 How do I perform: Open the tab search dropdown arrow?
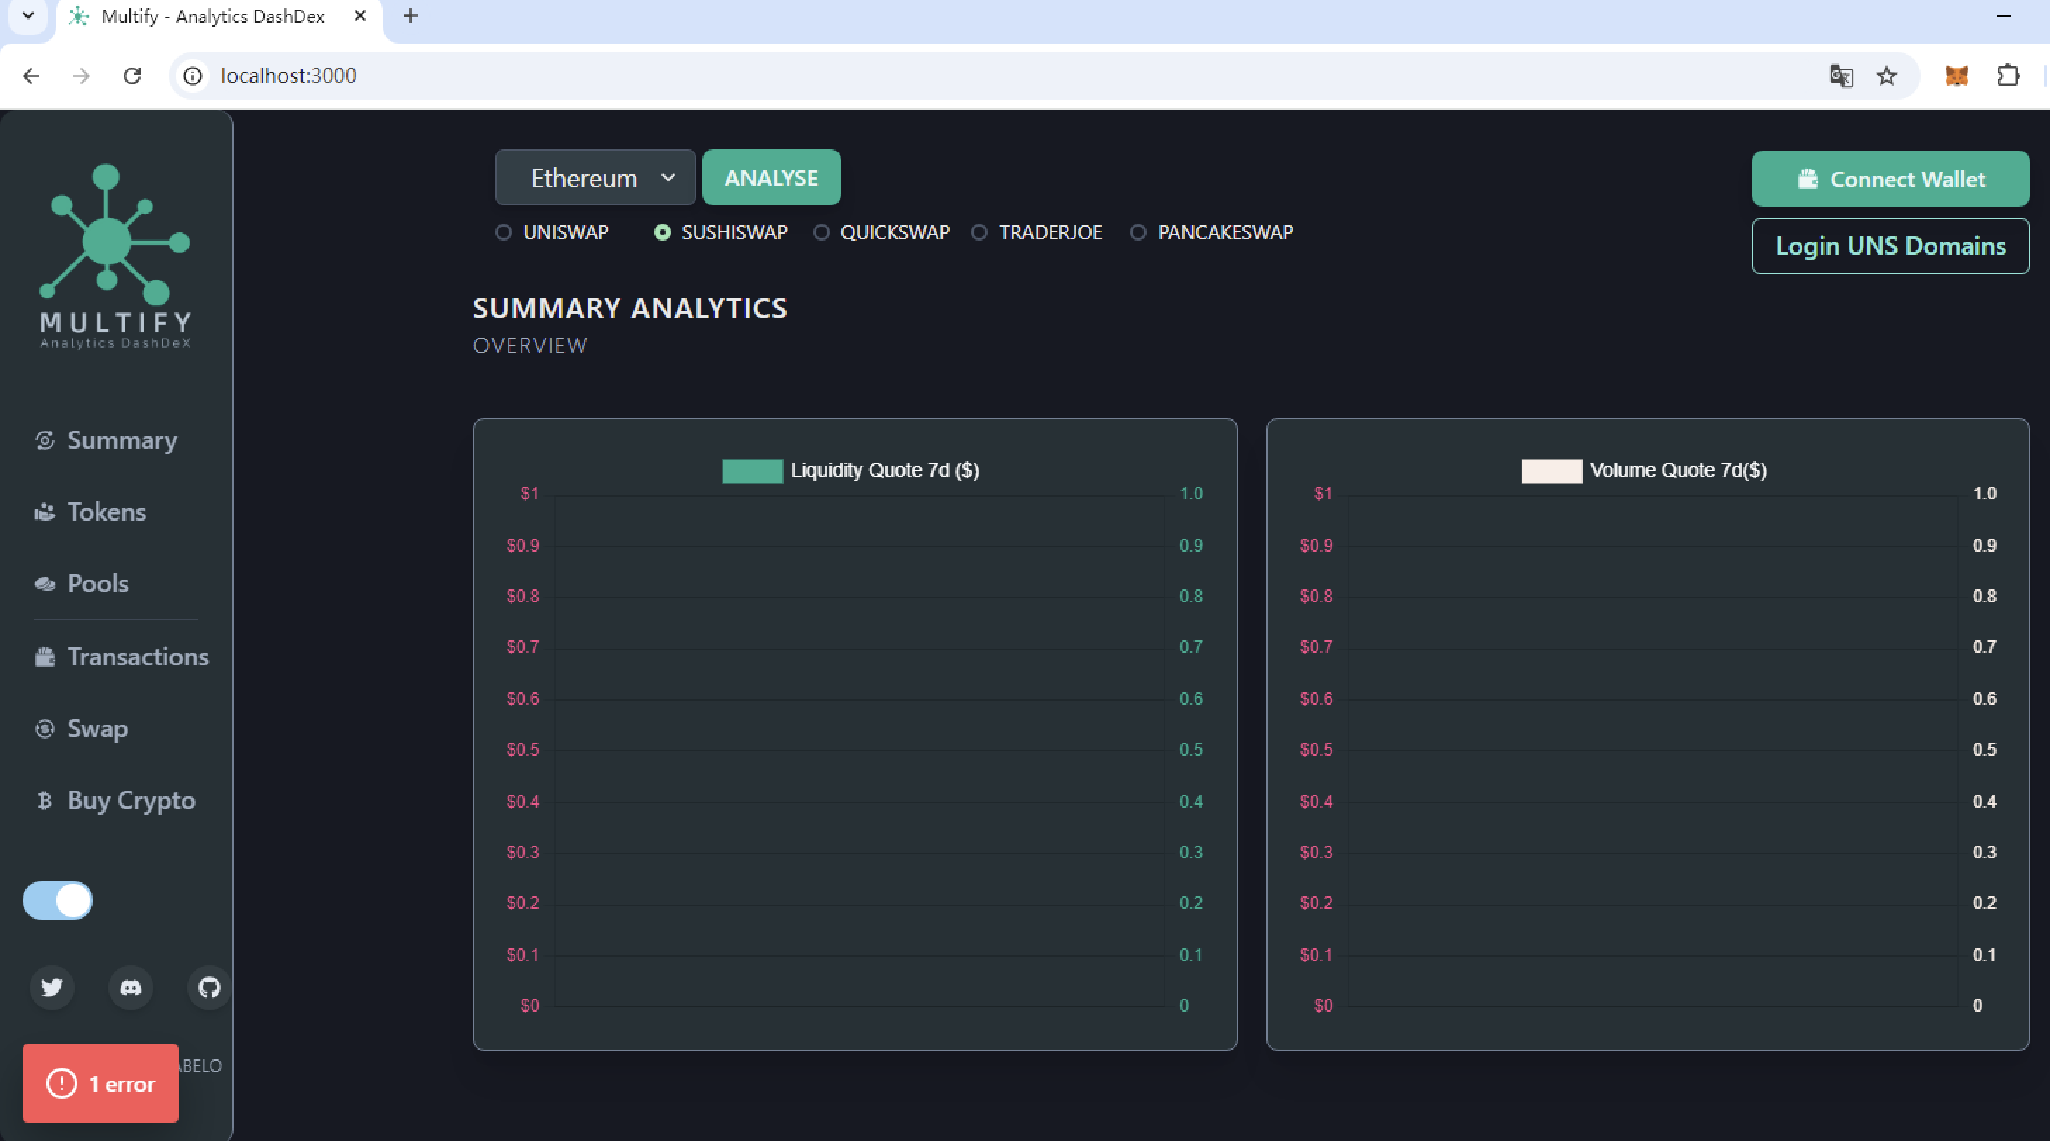pyautogui.click(x=28, y=16)
